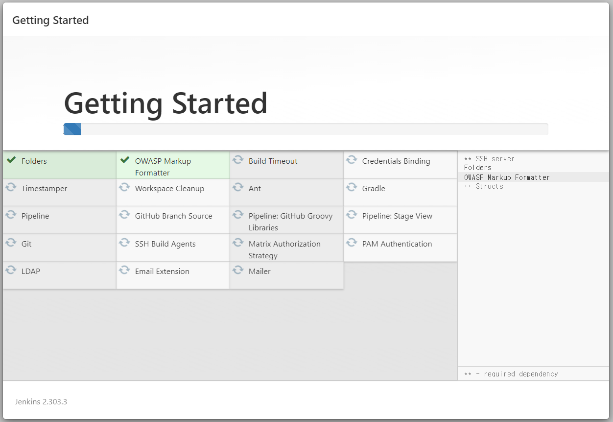The image size is (613, 422).
Task: Click the Workspace Cleanup plugin name
Action: [169, 188]
